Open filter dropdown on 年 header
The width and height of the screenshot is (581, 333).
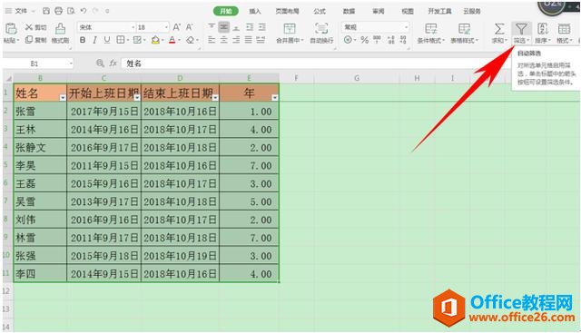[274, 97]
